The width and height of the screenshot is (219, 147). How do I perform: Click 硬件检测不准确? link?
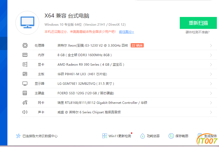[x=198, y=32]
